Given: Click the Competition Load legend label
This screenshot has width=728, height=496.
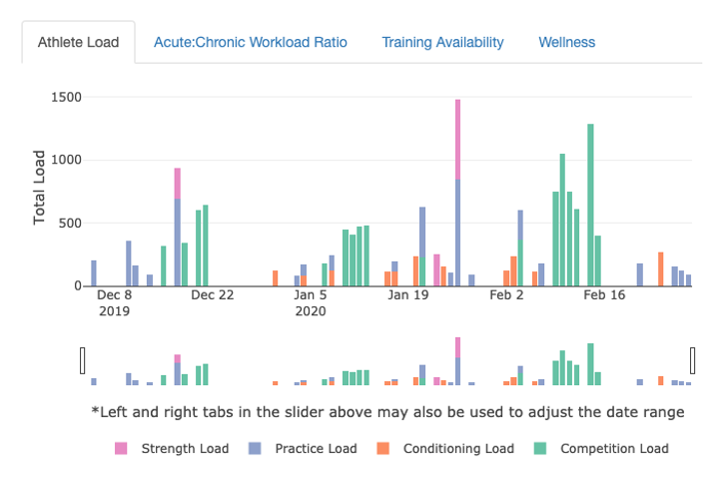Looking at the screenshot, I should [x=614, y=449].
